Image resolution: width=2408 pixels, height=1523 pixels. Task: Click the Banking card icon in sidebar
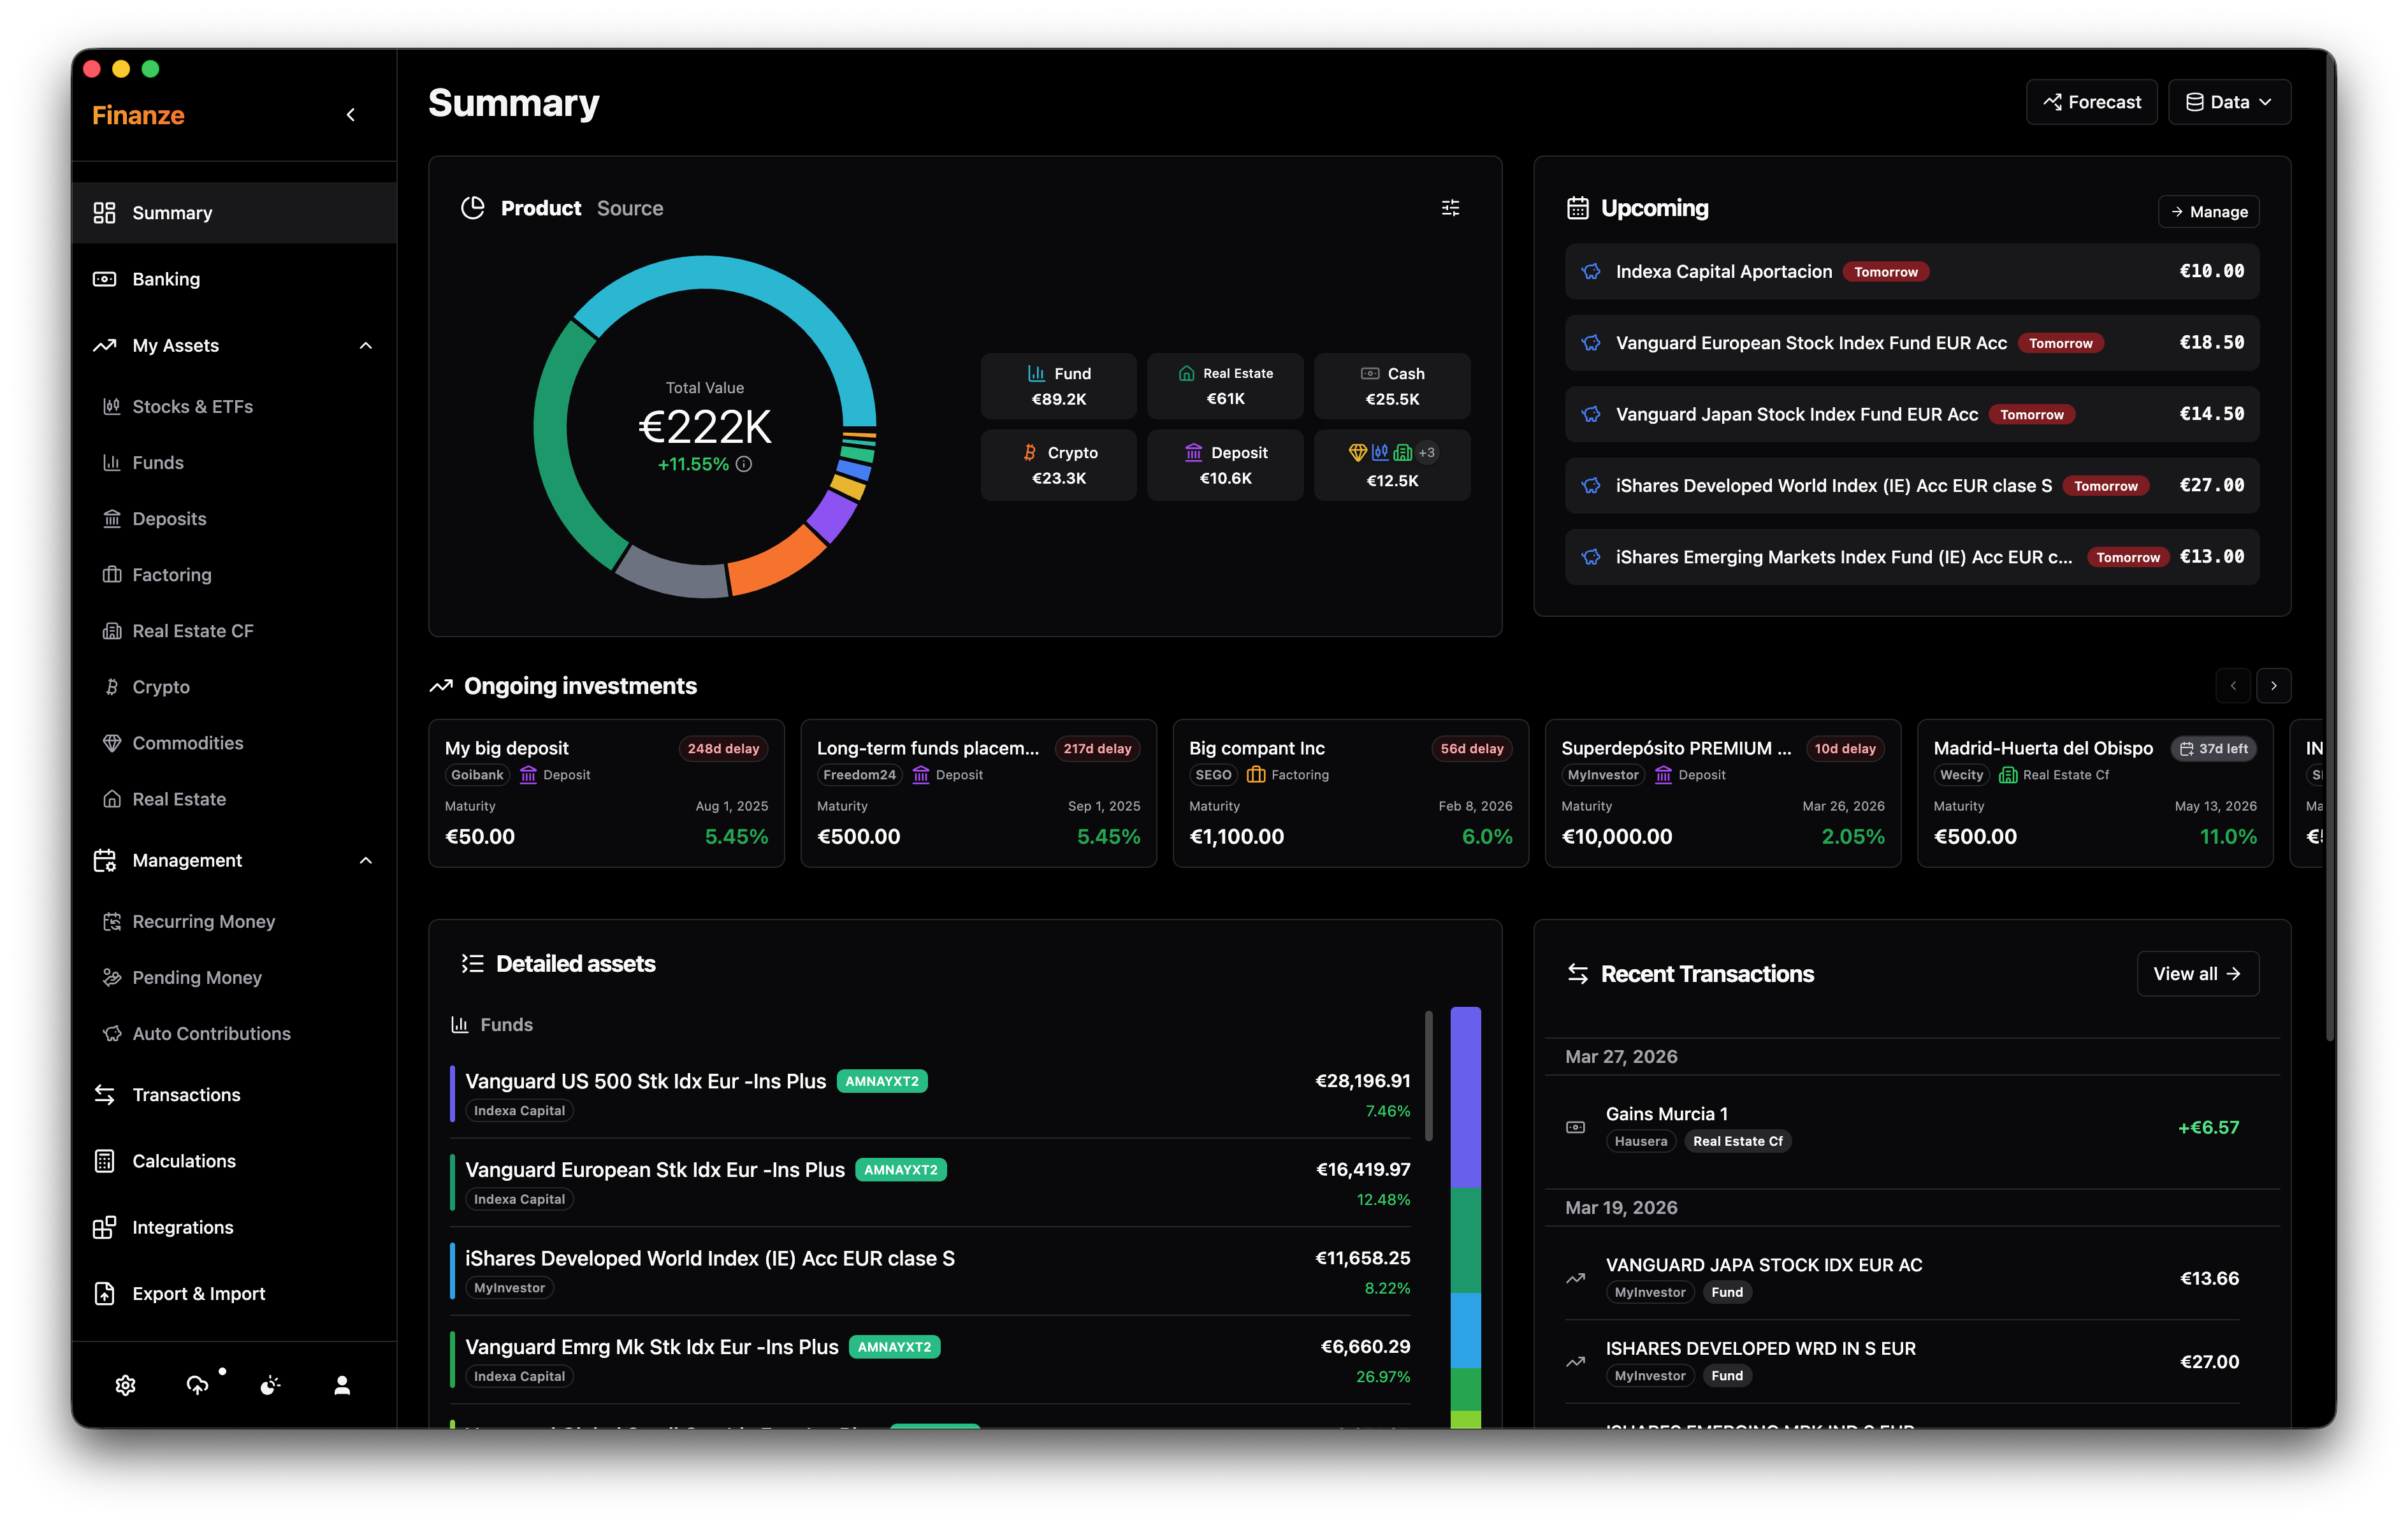tap(104, 279)
